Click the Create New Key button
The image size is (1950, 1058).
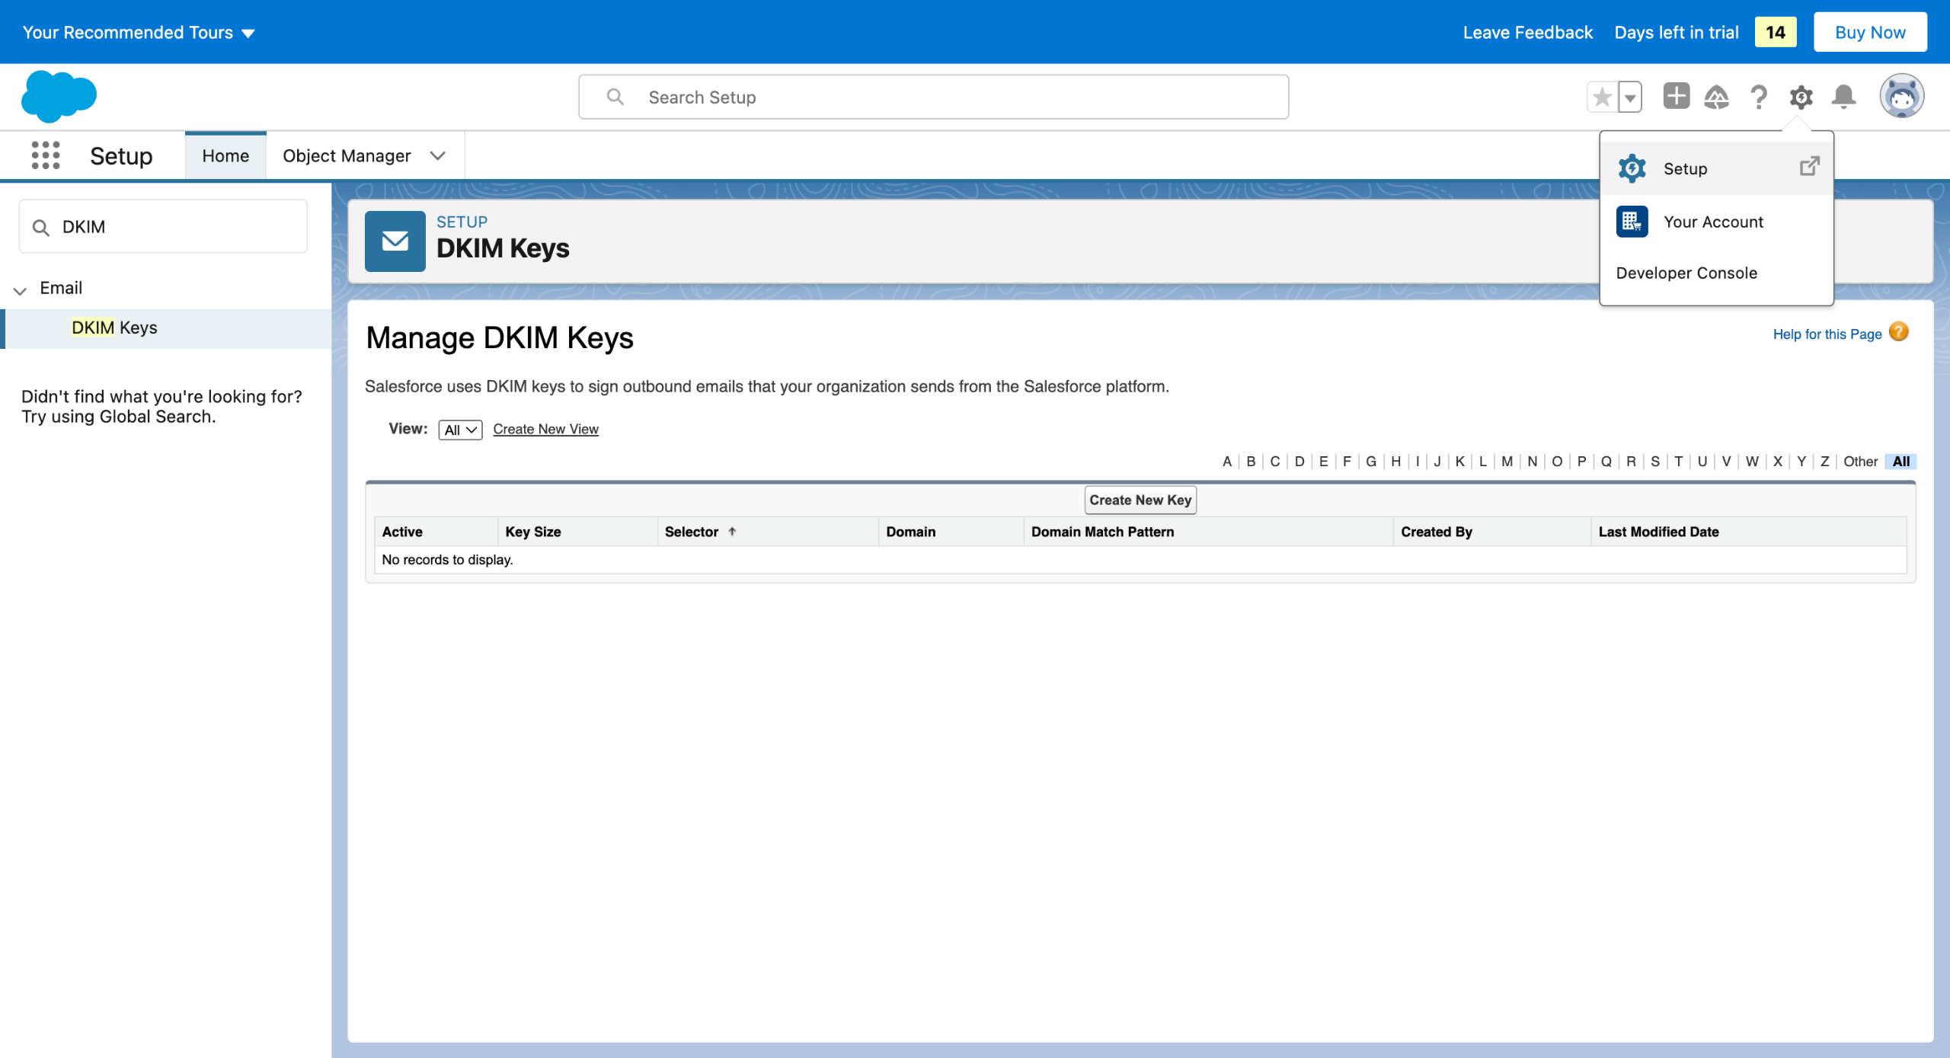click(1140, 500)
